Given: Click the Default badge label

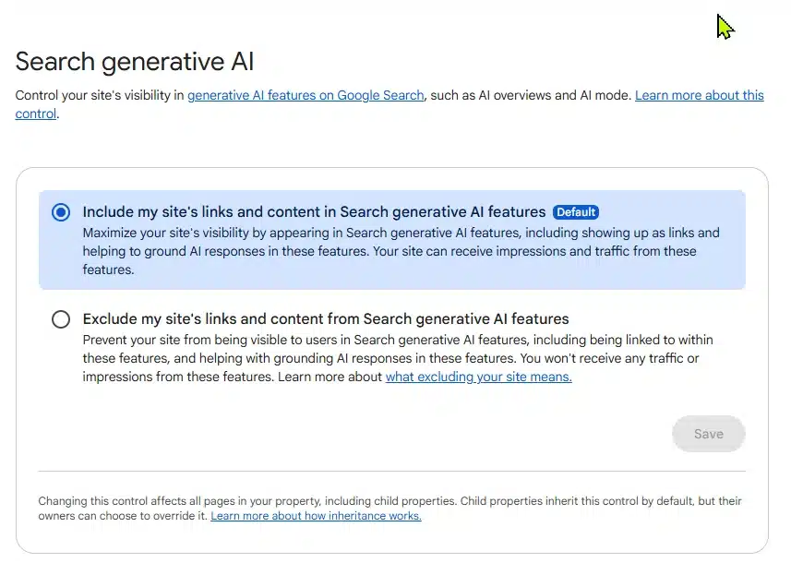Looking at the screenshot, I should (x=576, y=212).
